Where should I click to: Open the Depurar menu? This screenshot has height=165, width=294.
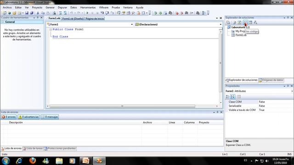pyautogui.click(x=62, y=7)
